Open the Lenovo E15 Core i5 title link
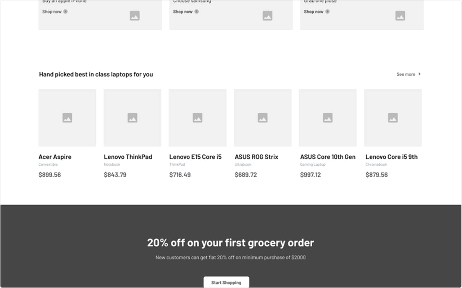The width and height of the screenshot is (462, 288). (x=195, y=157)
